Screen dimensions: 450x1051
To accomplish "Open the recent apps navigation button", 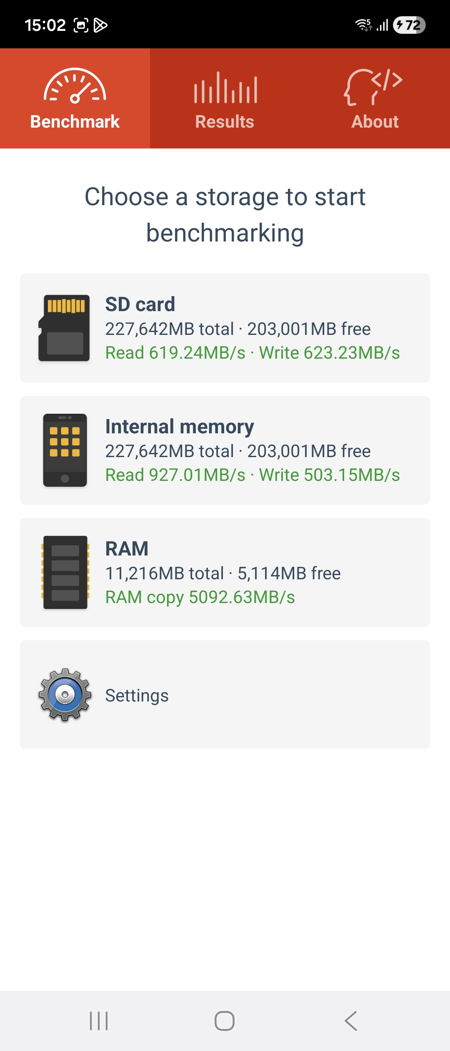I will [x=99, y=1021].
